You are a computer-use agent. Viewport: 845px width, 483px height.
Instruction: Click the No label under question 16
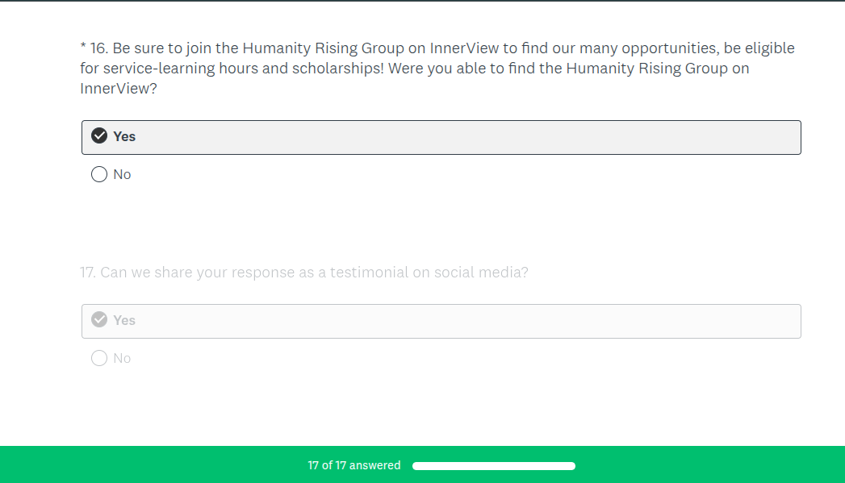(x=122, y=174)
